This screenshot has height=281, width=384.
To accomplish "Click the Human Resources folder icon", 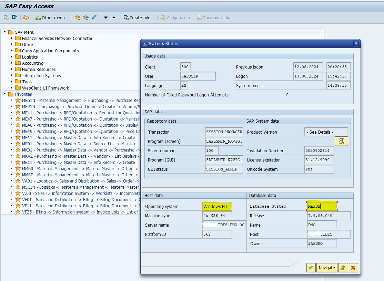I will pyautogui.click(x=18, y=69).
